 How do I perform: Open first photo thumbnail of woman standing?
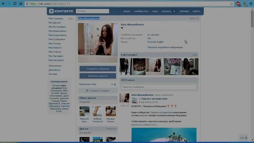pos(126,66)
